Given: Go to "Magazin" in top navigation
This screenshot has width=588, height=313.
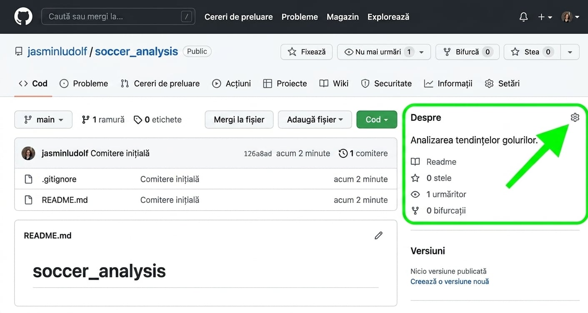Looking at the screenshot, I should (x=343, y=17).
